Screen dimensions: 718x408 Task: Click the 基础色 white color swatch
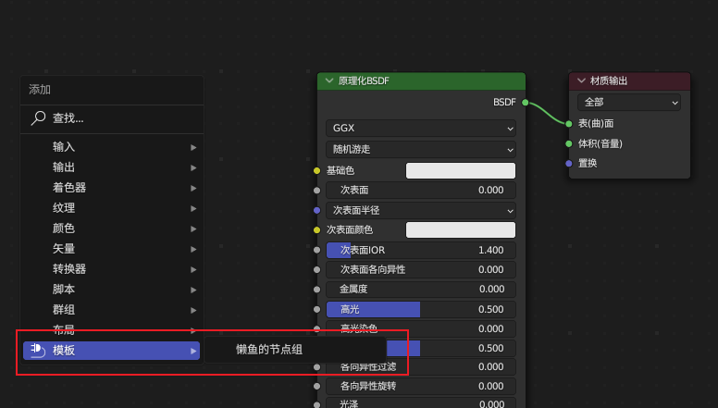461,171
